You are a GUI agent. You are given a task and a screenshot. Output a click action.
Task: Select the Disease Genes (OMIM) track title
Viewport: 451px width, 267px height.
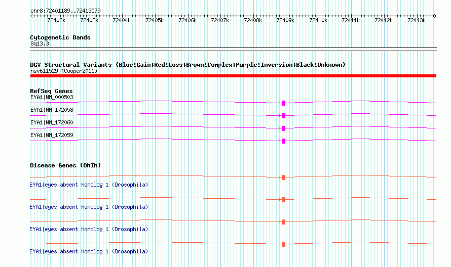pos(65,165)
